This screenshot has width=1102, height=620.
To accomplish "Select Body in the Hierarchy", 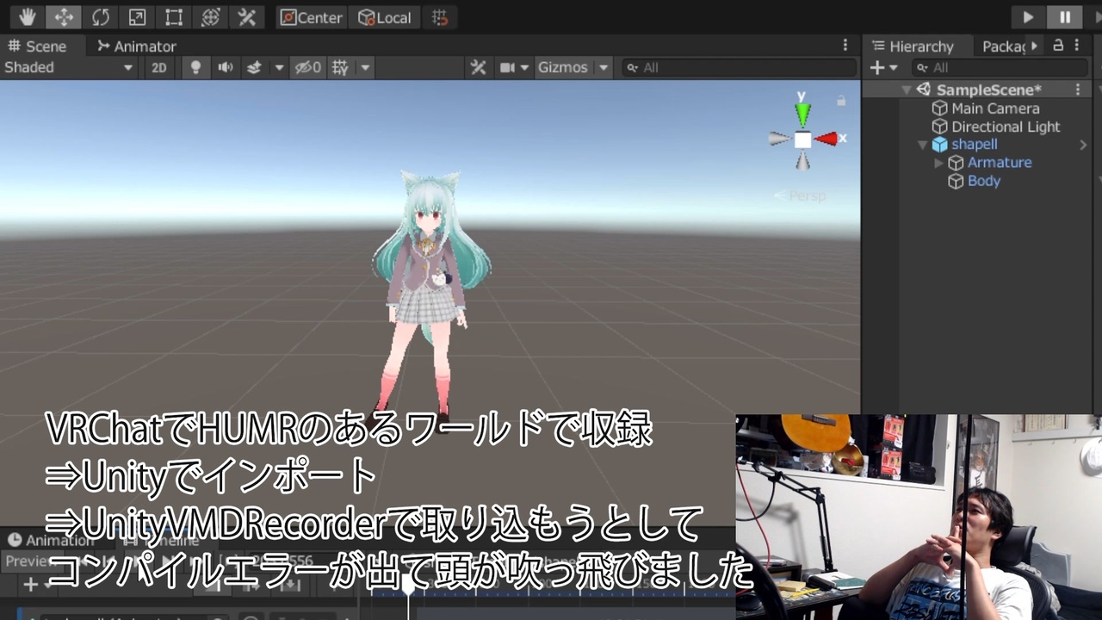I will (984, 181).
